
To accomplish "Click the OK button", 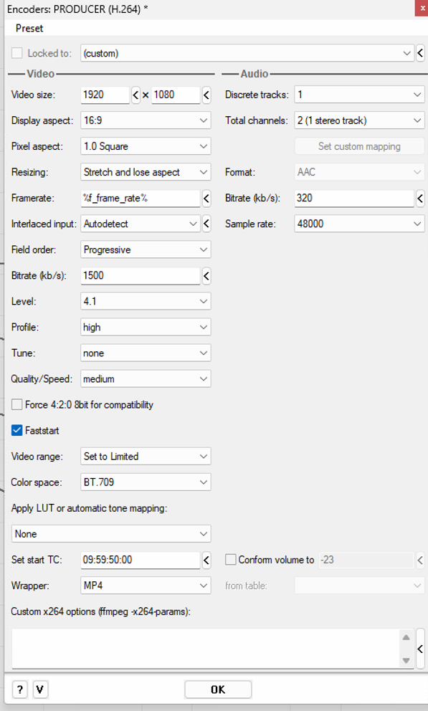I will [x=218, y=689].
